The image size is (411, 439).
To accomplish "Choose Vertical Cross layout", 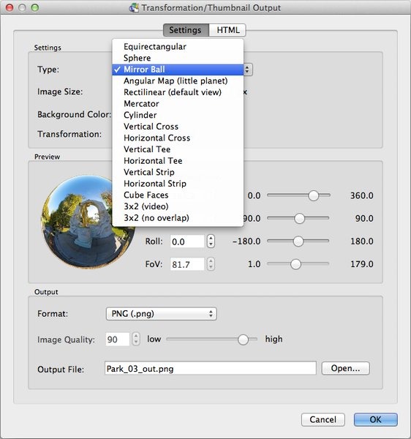I will (178, 127).
